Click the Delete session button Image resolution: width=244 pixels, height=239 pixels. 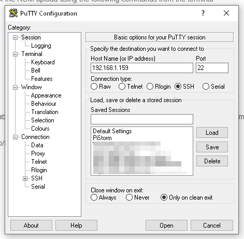(212, 161)
